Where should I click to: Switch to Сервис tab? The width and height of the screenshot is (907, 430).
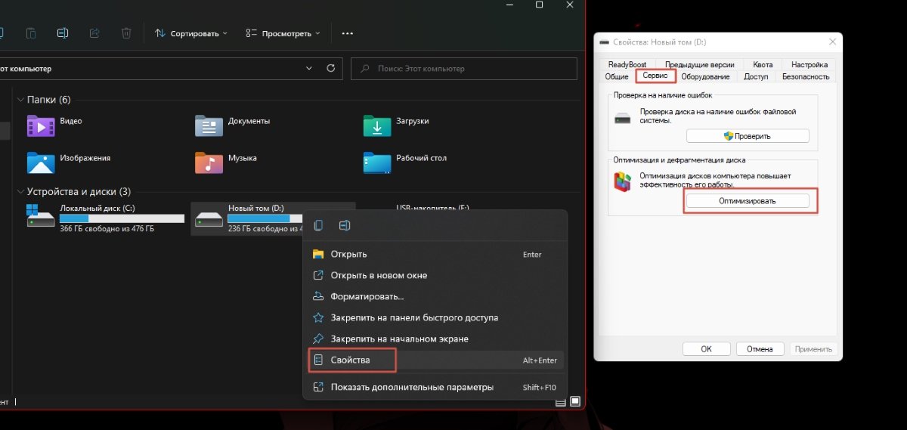coord(655,76)
